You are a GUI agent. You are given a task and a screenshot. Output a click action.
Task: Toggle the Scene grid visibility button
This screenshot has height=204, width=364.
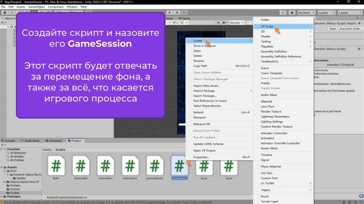tap(182, 22)
